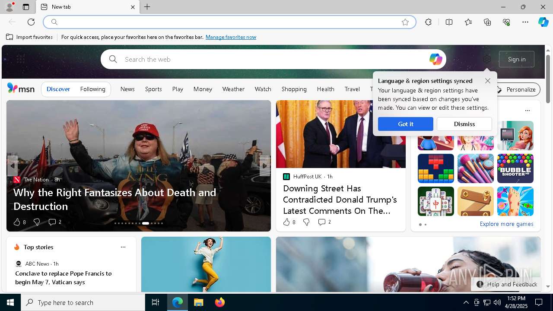Toggle the split screen icon

pos(449,22)
